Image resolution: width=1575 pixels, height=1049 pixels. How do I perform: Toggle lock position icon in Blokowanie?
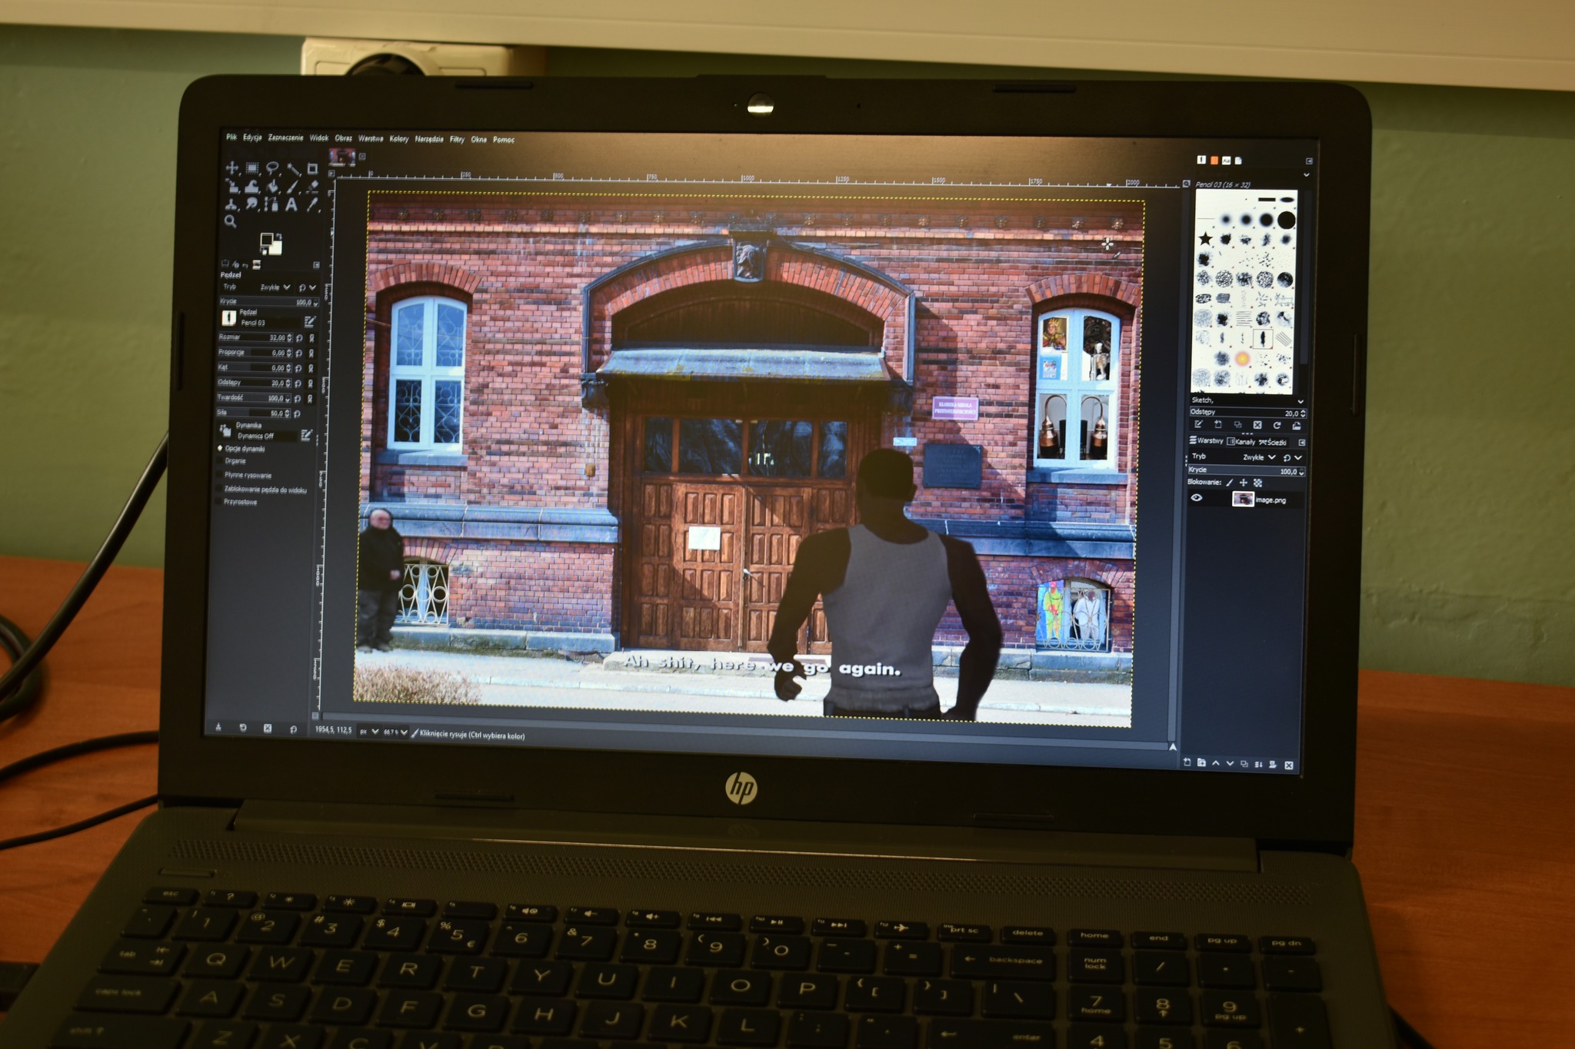point(1244,483)
